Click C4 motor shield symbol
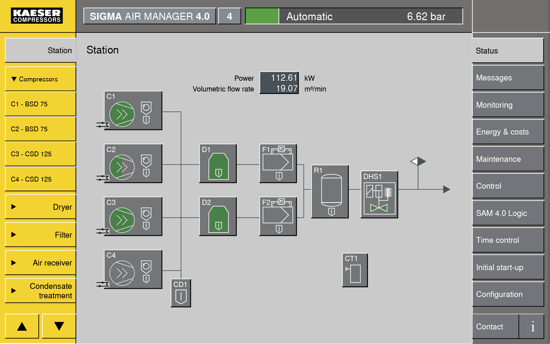550x344 pixels. click(146, 267)
